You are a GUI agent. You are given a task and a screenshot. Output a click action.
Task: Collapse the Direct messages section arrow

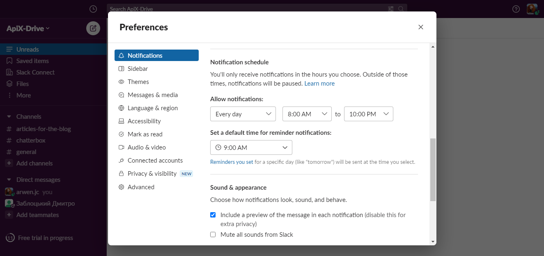(9, 179)
